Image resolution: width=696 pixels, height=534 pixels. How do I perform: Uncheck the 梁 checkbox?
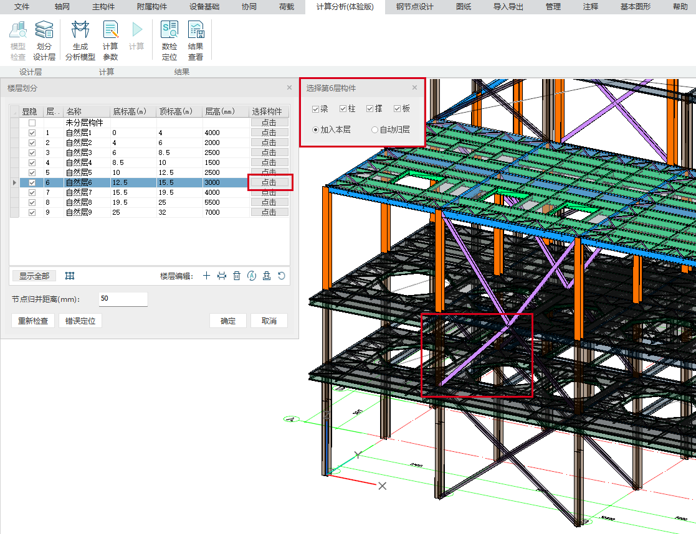[x=316, y=109]
